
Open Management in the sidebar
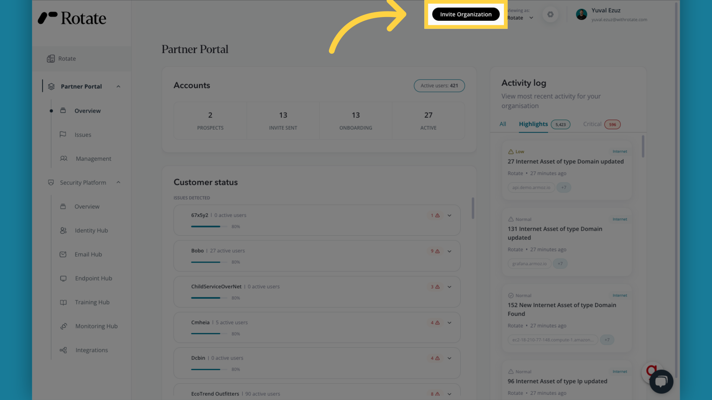pyautogui.click(x=93, y=159)
